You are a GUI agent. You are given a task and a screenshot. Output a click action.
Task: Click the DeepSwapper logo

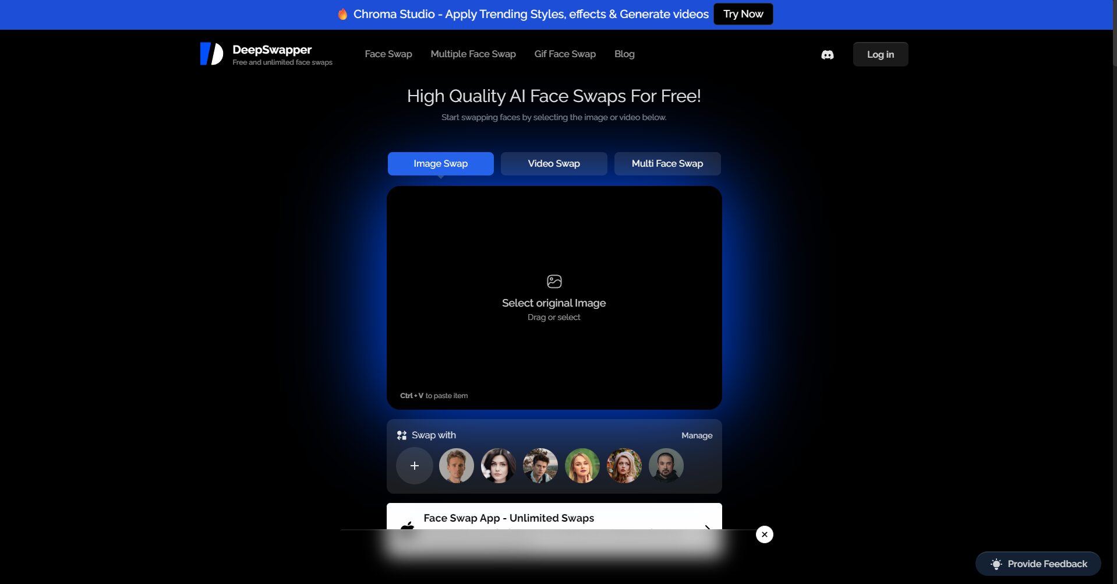click(x=211, y=54)
